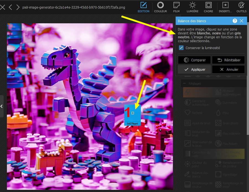Select Remplissage de couleur tool

(198, 185)
